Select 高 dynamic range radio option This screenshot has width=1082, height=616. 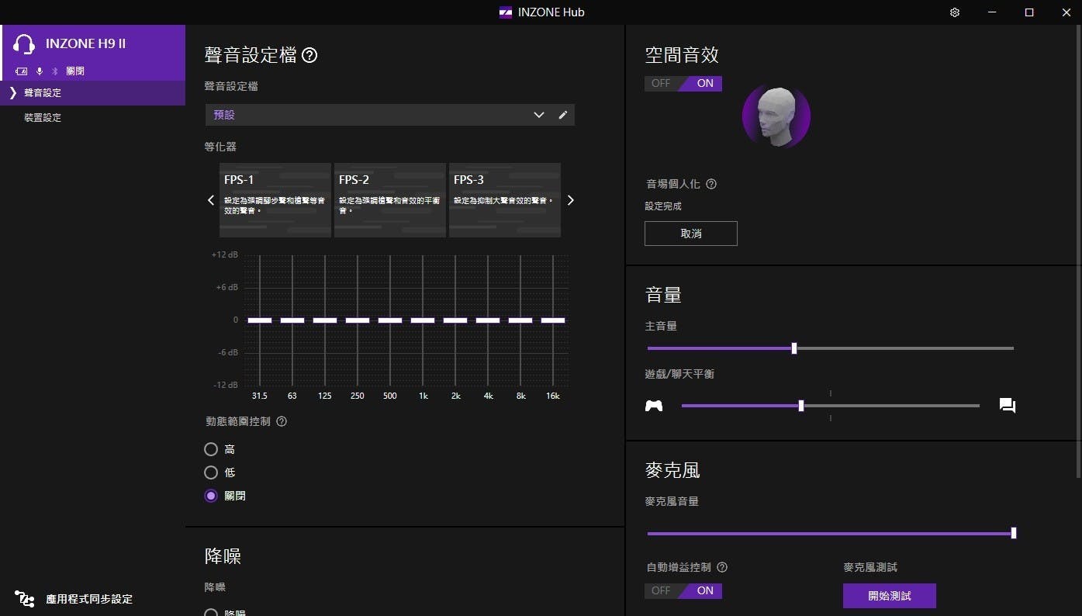[x=211, y=449]
